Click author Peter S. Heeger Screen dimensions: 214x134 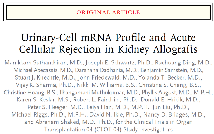pos(48,107)
